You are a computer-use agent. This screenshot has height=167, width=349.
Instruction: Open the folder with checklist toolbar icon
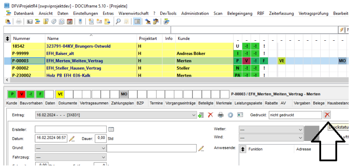point(46,22)
